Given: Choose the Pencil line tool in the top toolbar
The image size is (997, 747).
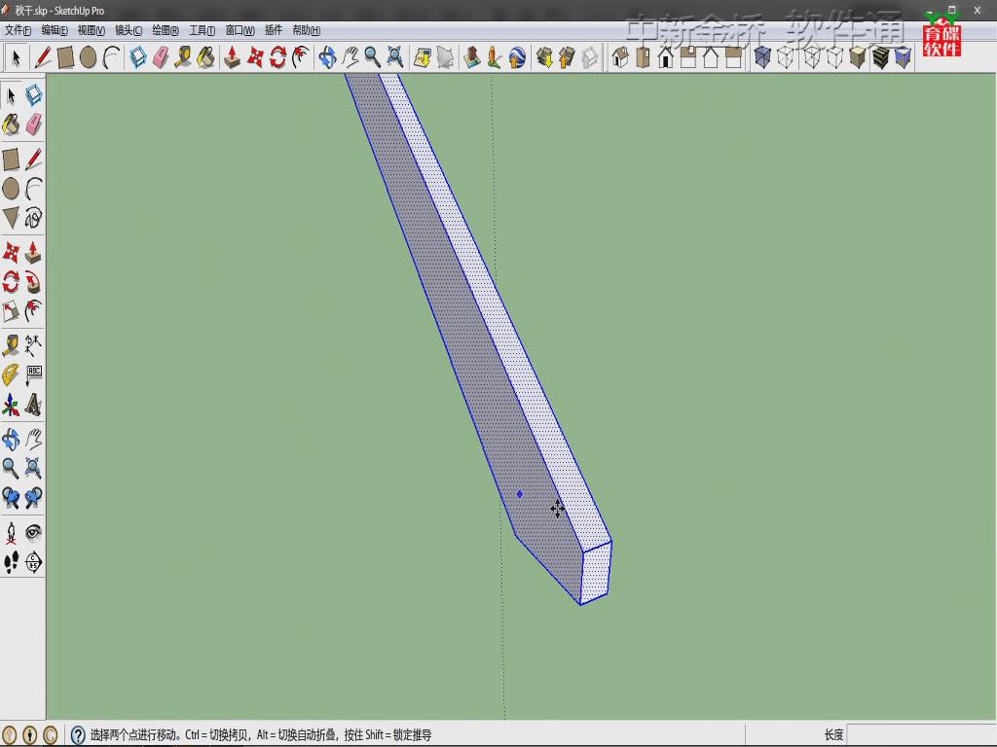Looking at the screenshot, I should click(x=43, y=57).
